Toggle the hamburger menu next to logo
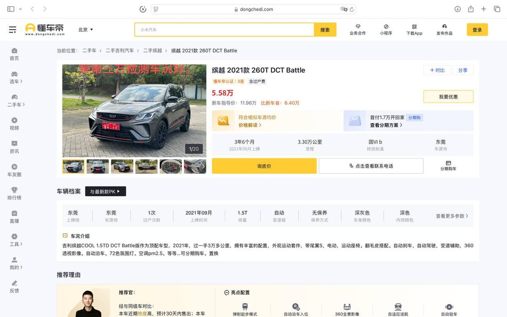Viewport: 507px width, 317px height. [x=13, y=30]
